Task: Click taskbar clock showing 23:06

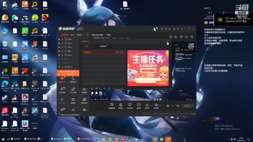Action: [x=241, y=139]
